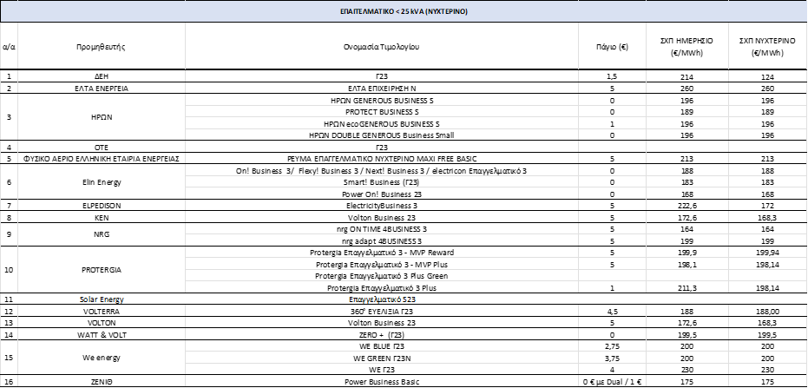This screenshot has width=808, height=388.
Task: Select night value '172' in the ELPEDISON row
Action: [x=767, y=206]
